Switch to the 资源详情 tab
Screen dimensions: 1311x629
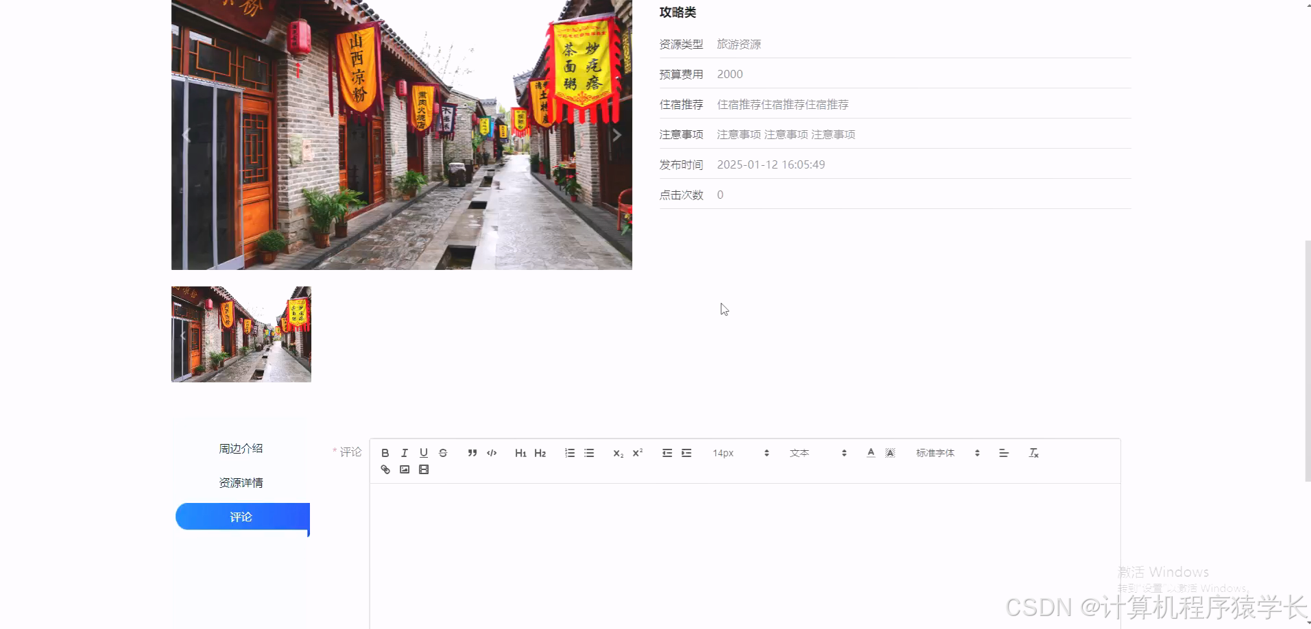pos(241,482)
